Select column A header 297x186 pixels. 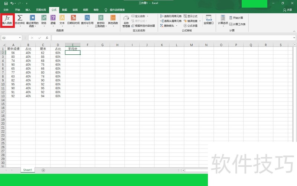(13, 45)
